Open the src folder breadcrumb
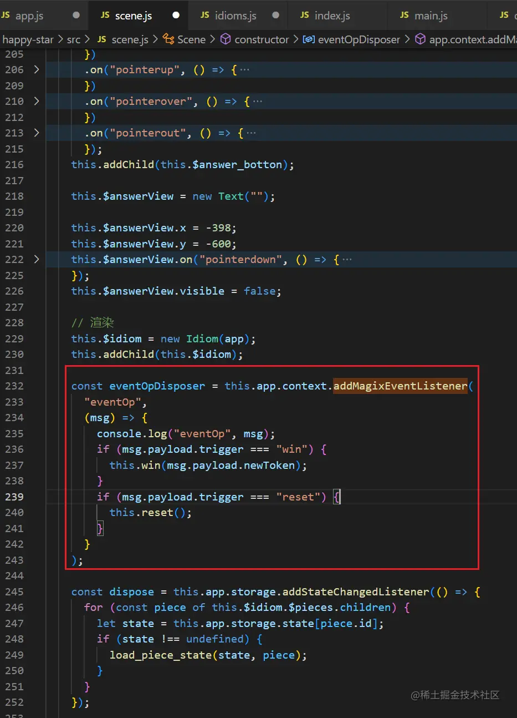The width and height of the screenshot is (517, 718). click(74, 39)
